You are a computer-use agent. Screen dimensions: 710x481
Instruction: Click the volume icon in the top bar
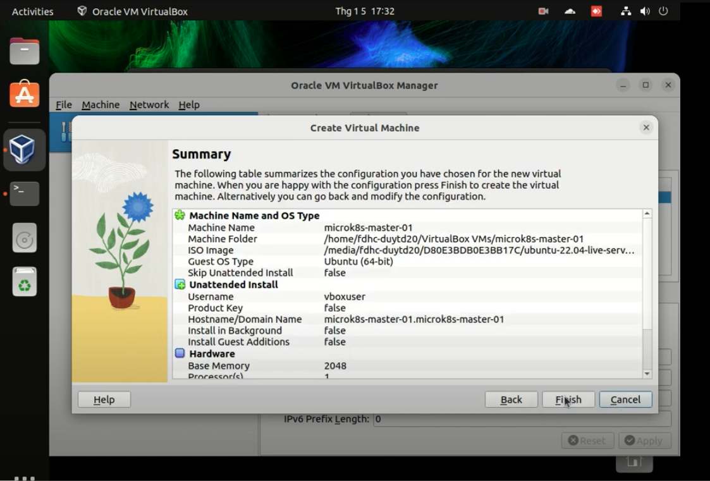coord(644,11)
